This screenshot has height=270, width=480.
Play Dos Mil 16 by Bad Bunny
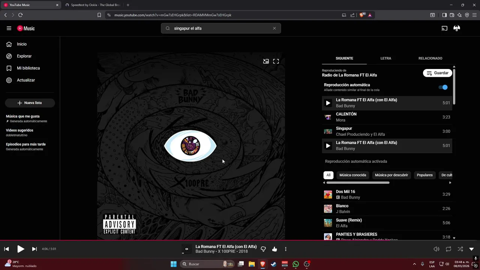click(387, 194)
